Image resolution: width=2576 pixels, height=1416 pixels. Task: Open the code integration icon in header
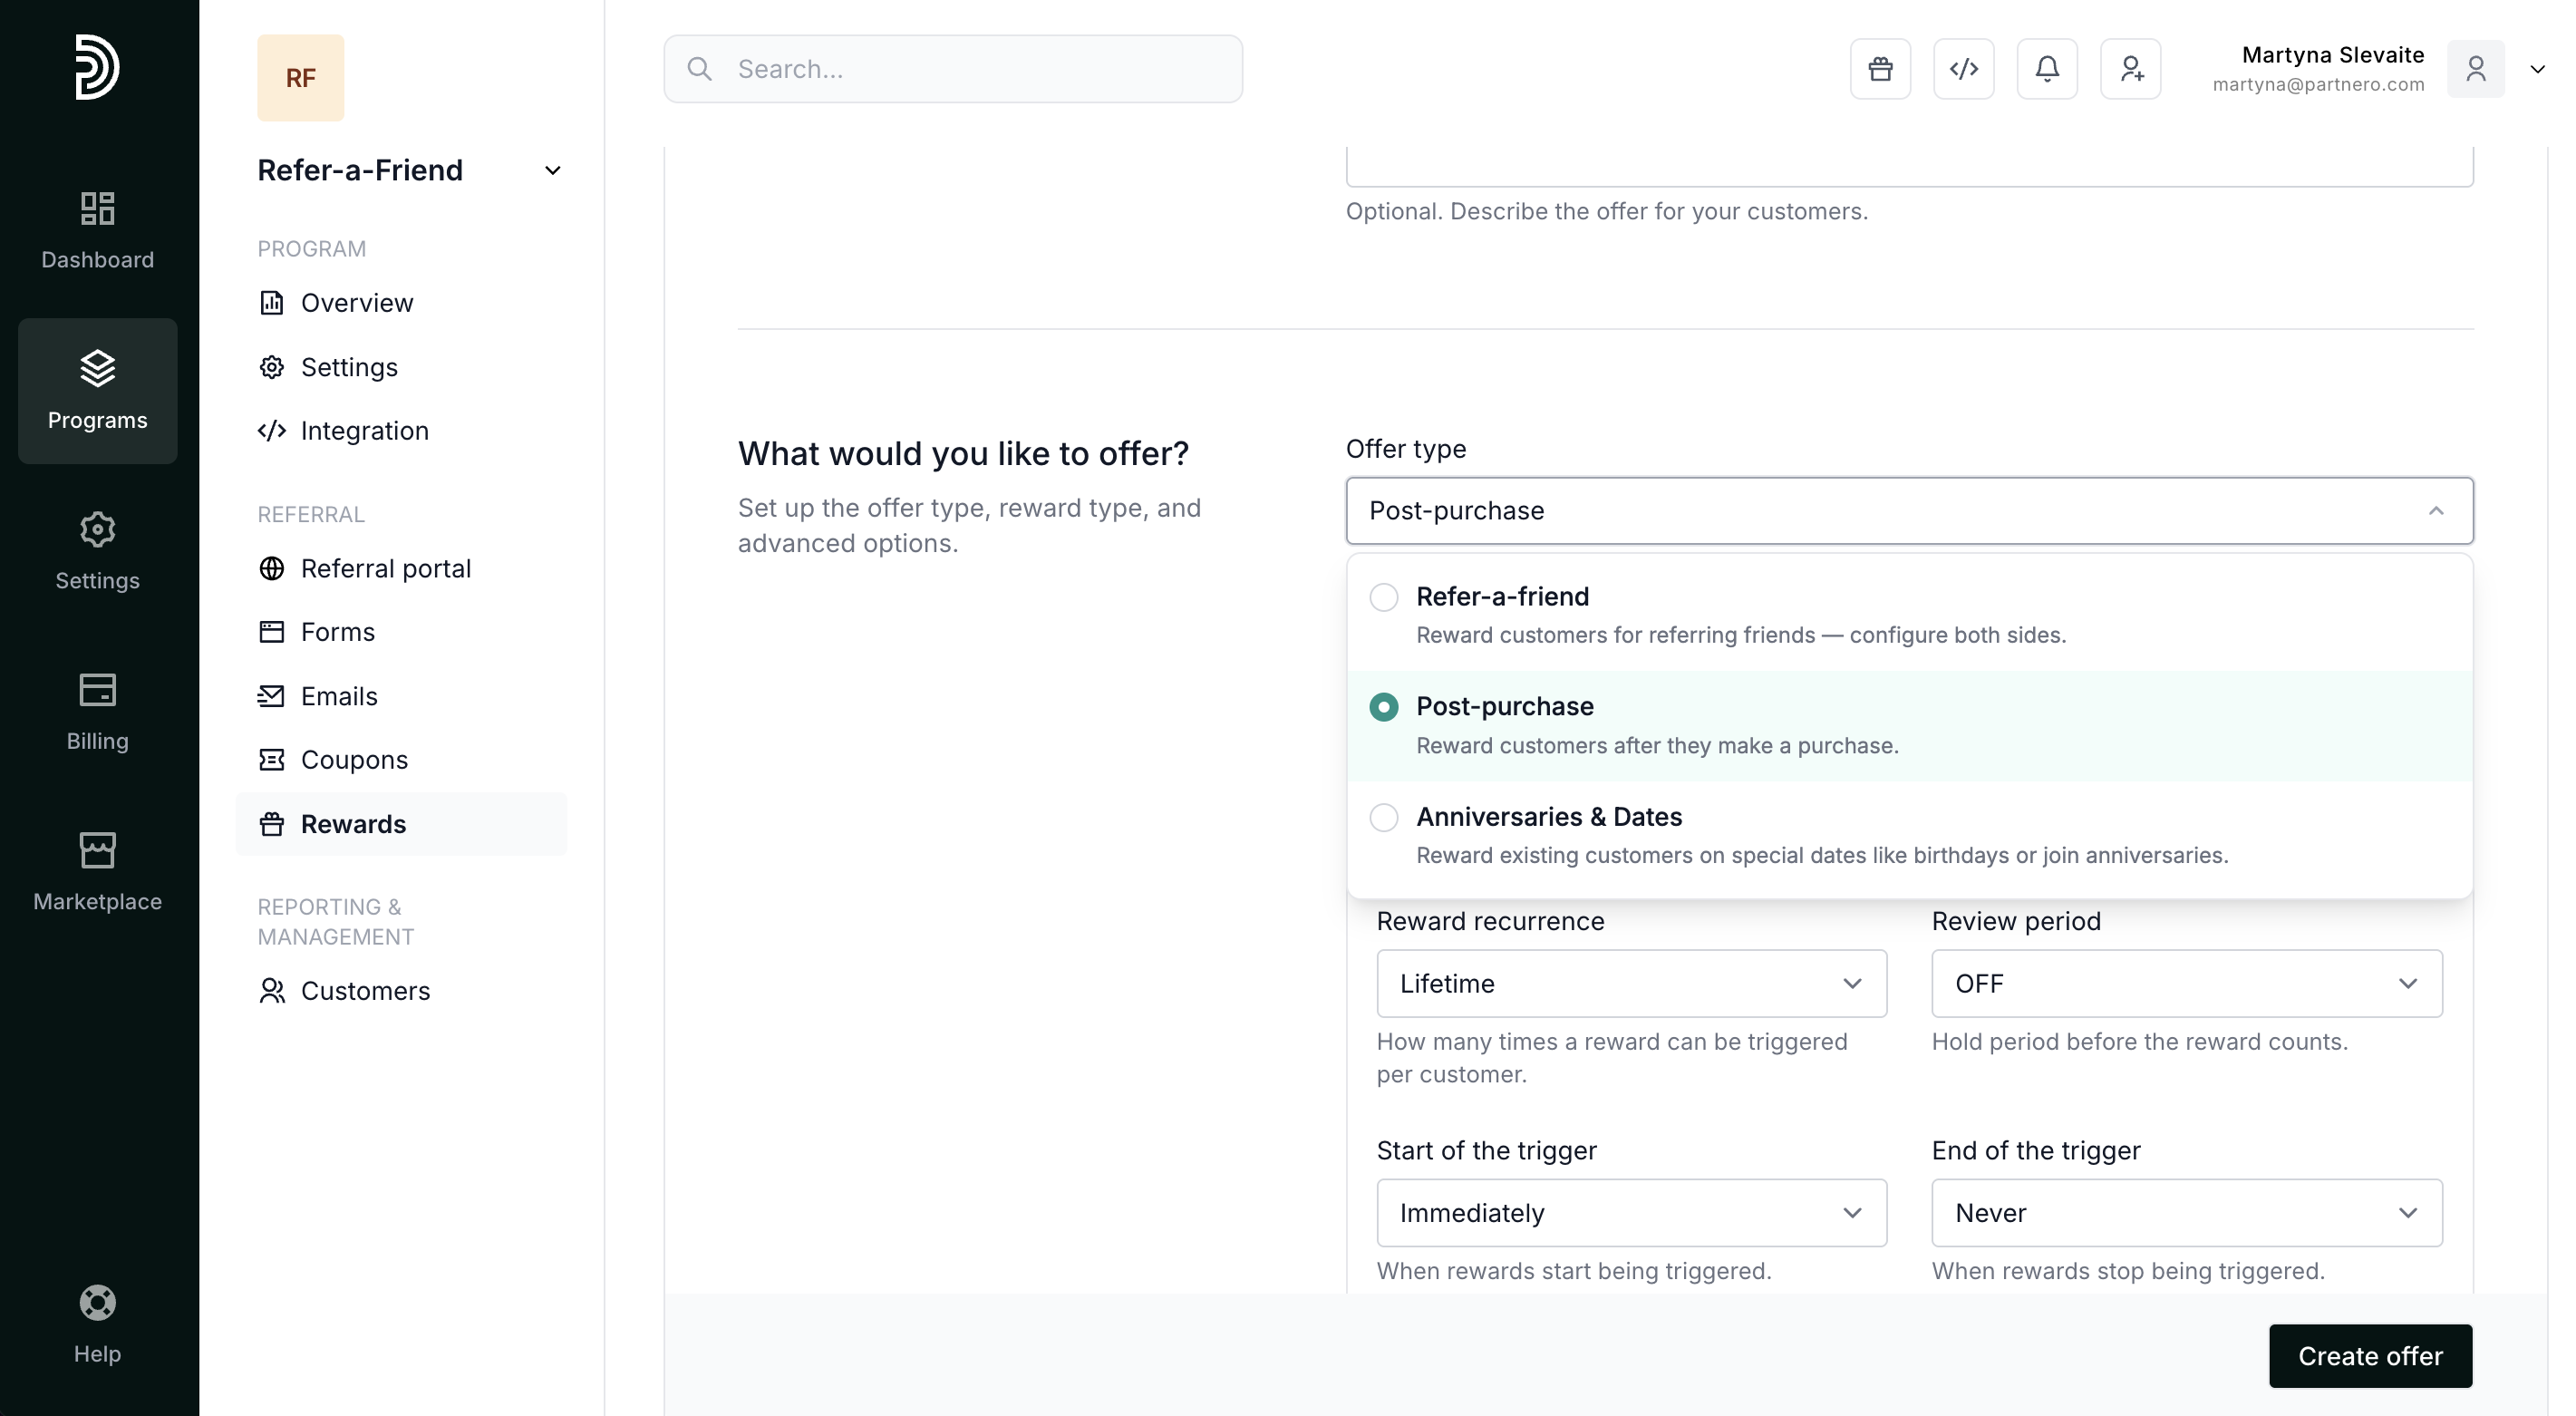click(x=1963, y=69)
